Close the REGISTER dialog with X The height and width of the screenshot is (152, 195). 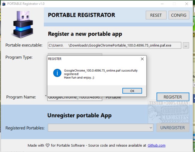click(142, 59)
